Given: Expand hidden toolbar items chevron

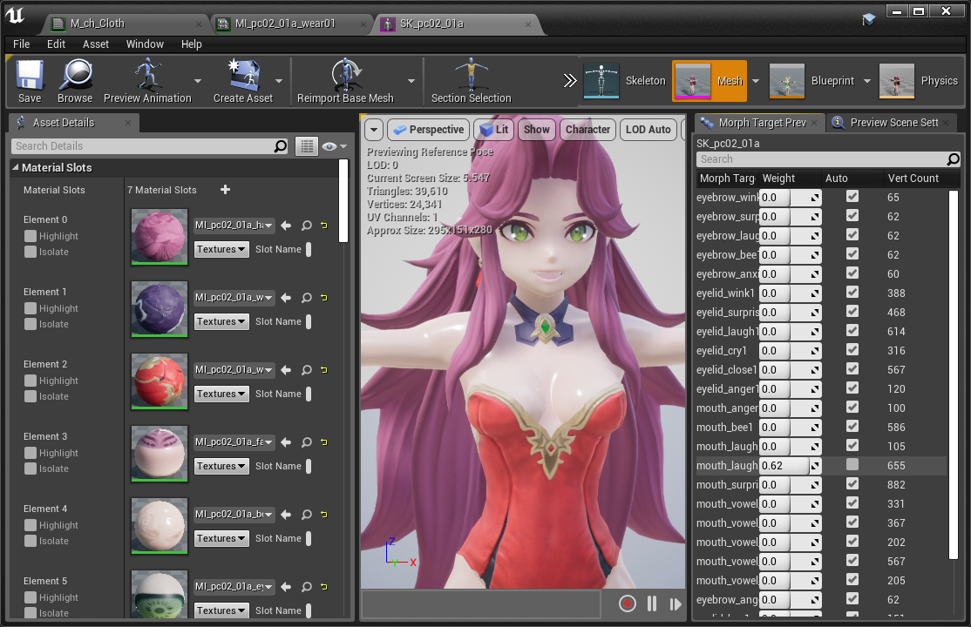Looking at the screenshot, I should click(570, 81).
